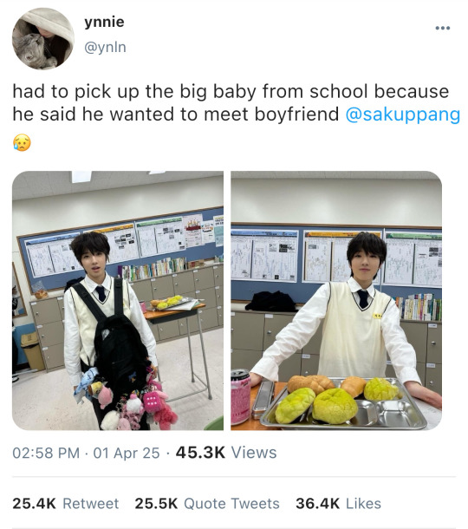
Task: Click the 01 Apr 25 date
Action: coord(127,453)
